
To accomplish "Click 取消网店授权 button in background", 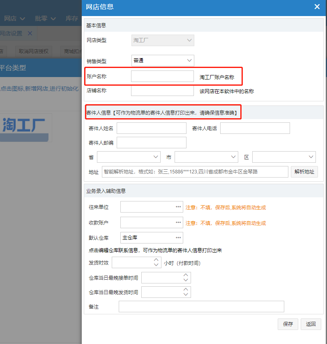I will [x=33, y=51].
